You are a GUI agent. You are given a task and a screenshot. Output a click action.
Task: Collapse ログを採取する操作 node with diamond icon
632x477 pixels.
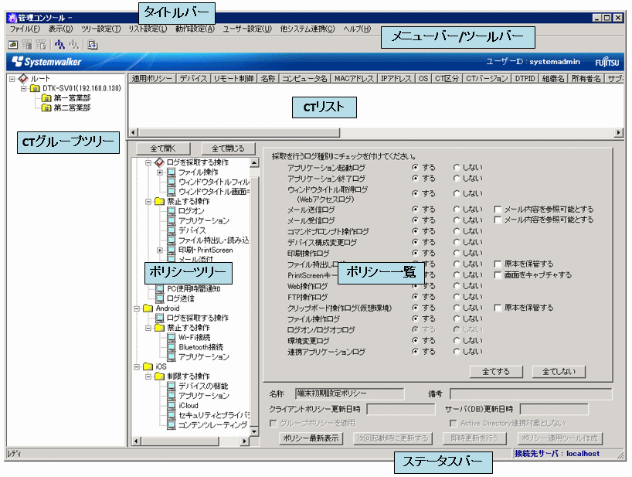point(148,162)
